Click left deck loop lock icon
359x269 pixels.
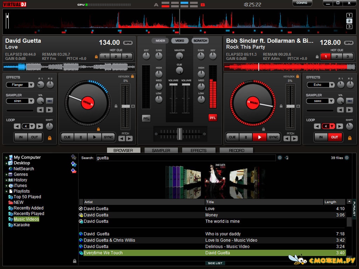(x=49, y=138)
